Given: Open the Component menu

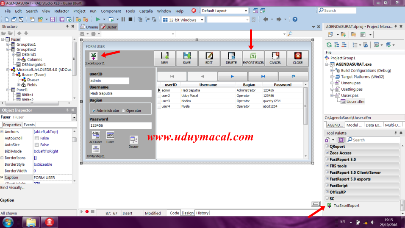Looking at the screenshot, I should coord(111,11).
